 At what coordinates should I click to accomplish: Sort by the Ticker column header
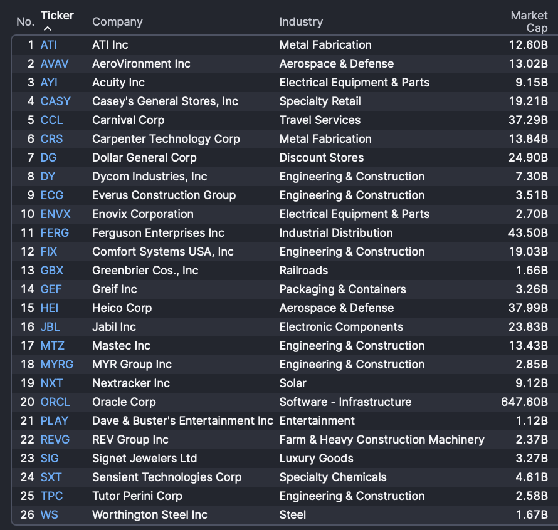tap(57, 16)
